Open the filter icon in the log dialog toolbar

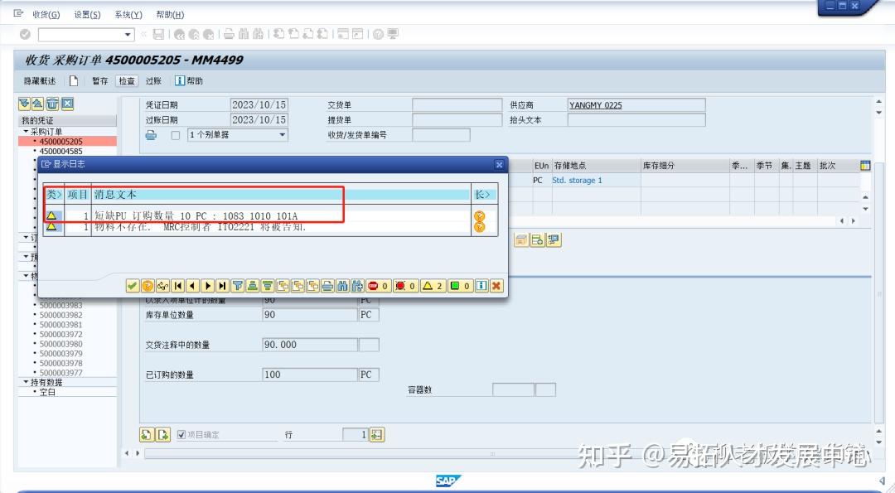point(239,286)
